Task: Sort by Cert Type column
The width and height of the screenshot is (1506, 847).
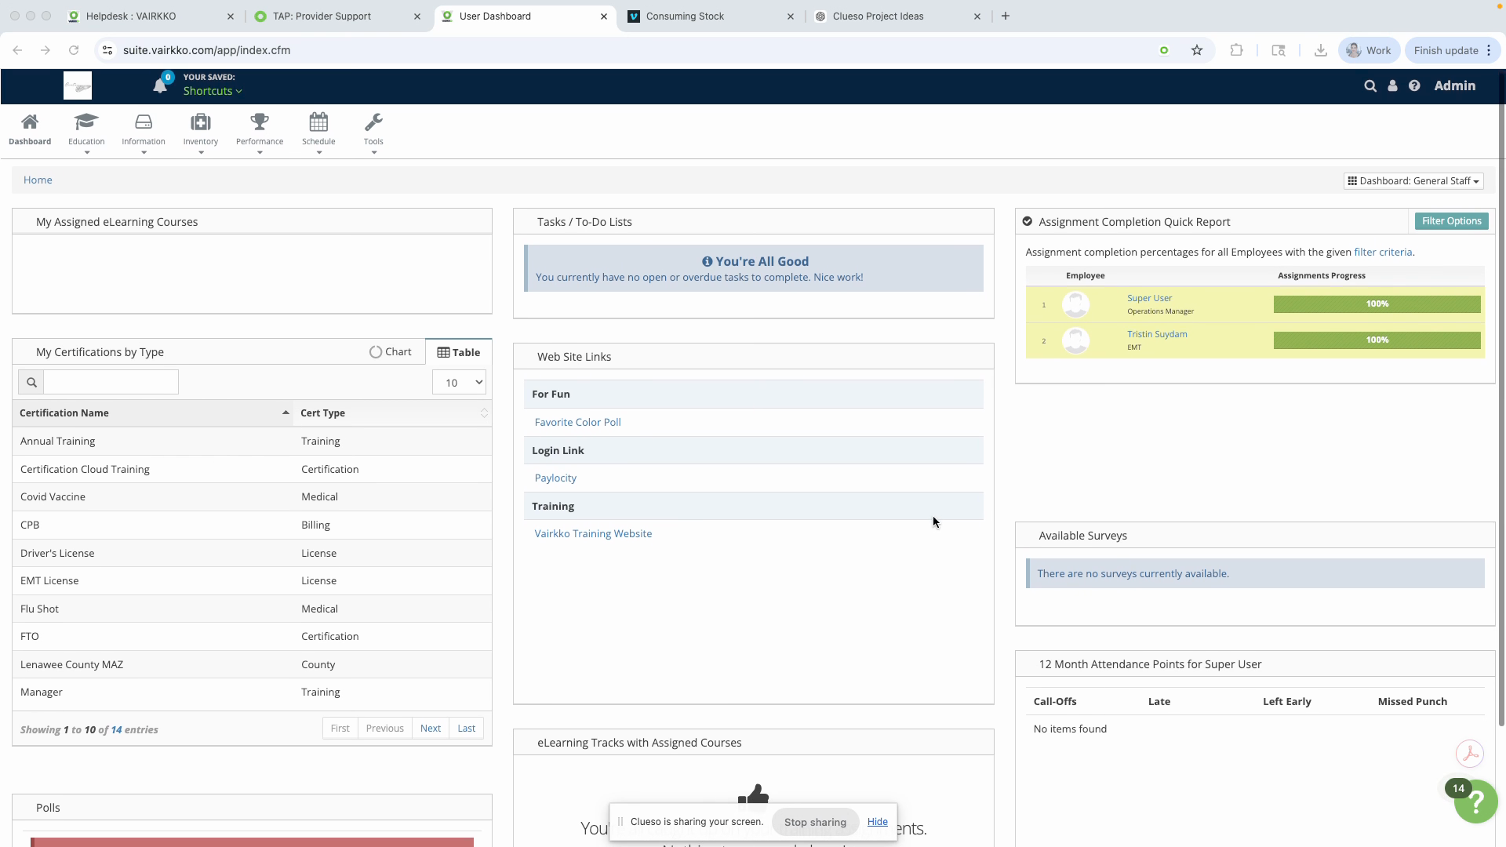Action: (x=392, y=413)
